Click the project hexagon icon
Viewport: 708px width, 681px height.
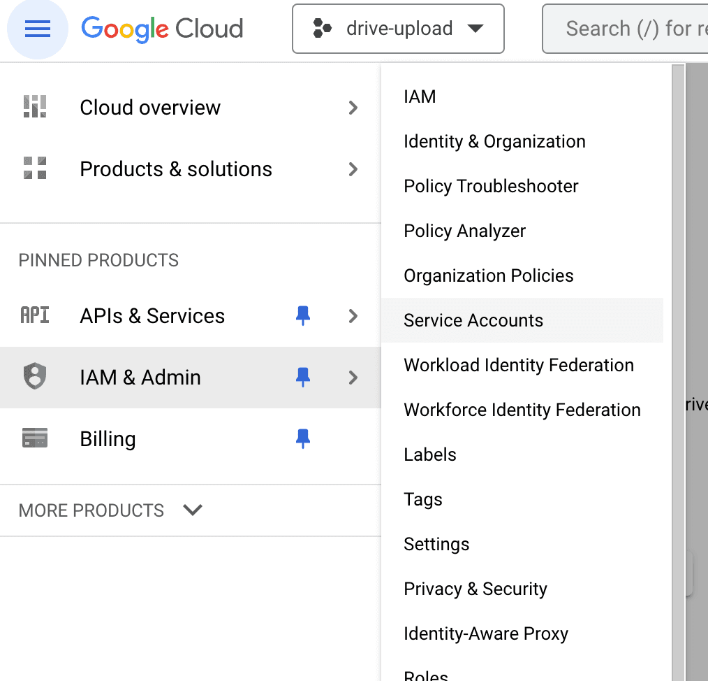point(322,29)
